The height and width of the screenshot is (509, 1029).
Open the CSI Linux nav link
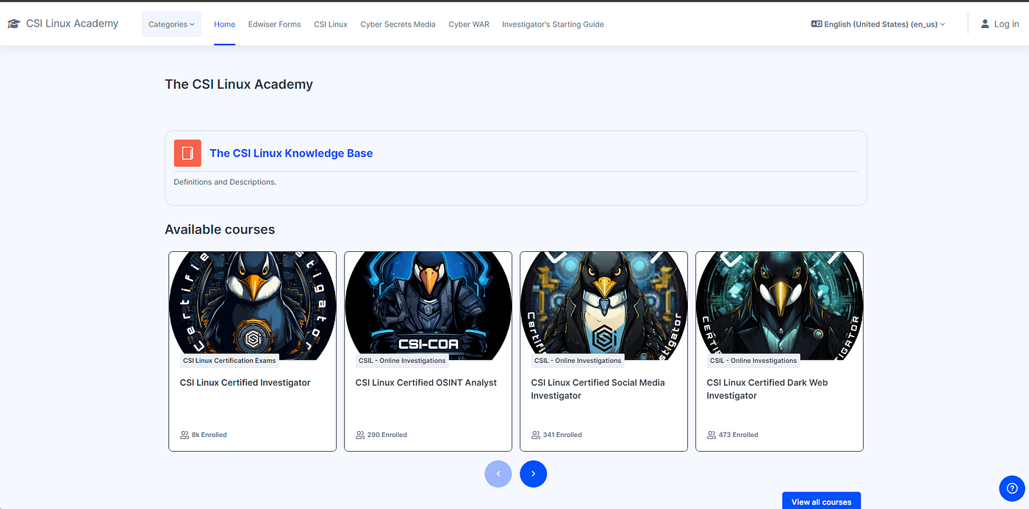click(x=331, y=24)
